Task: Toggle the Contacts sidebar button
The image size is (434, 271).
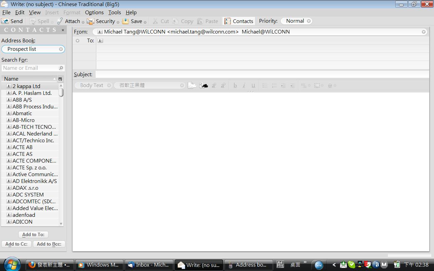Action: point(239,21)
